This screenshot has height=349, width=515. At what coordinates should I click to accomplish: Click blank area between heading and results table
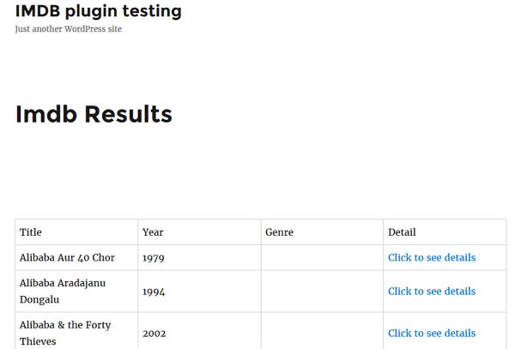coord(261,172)
